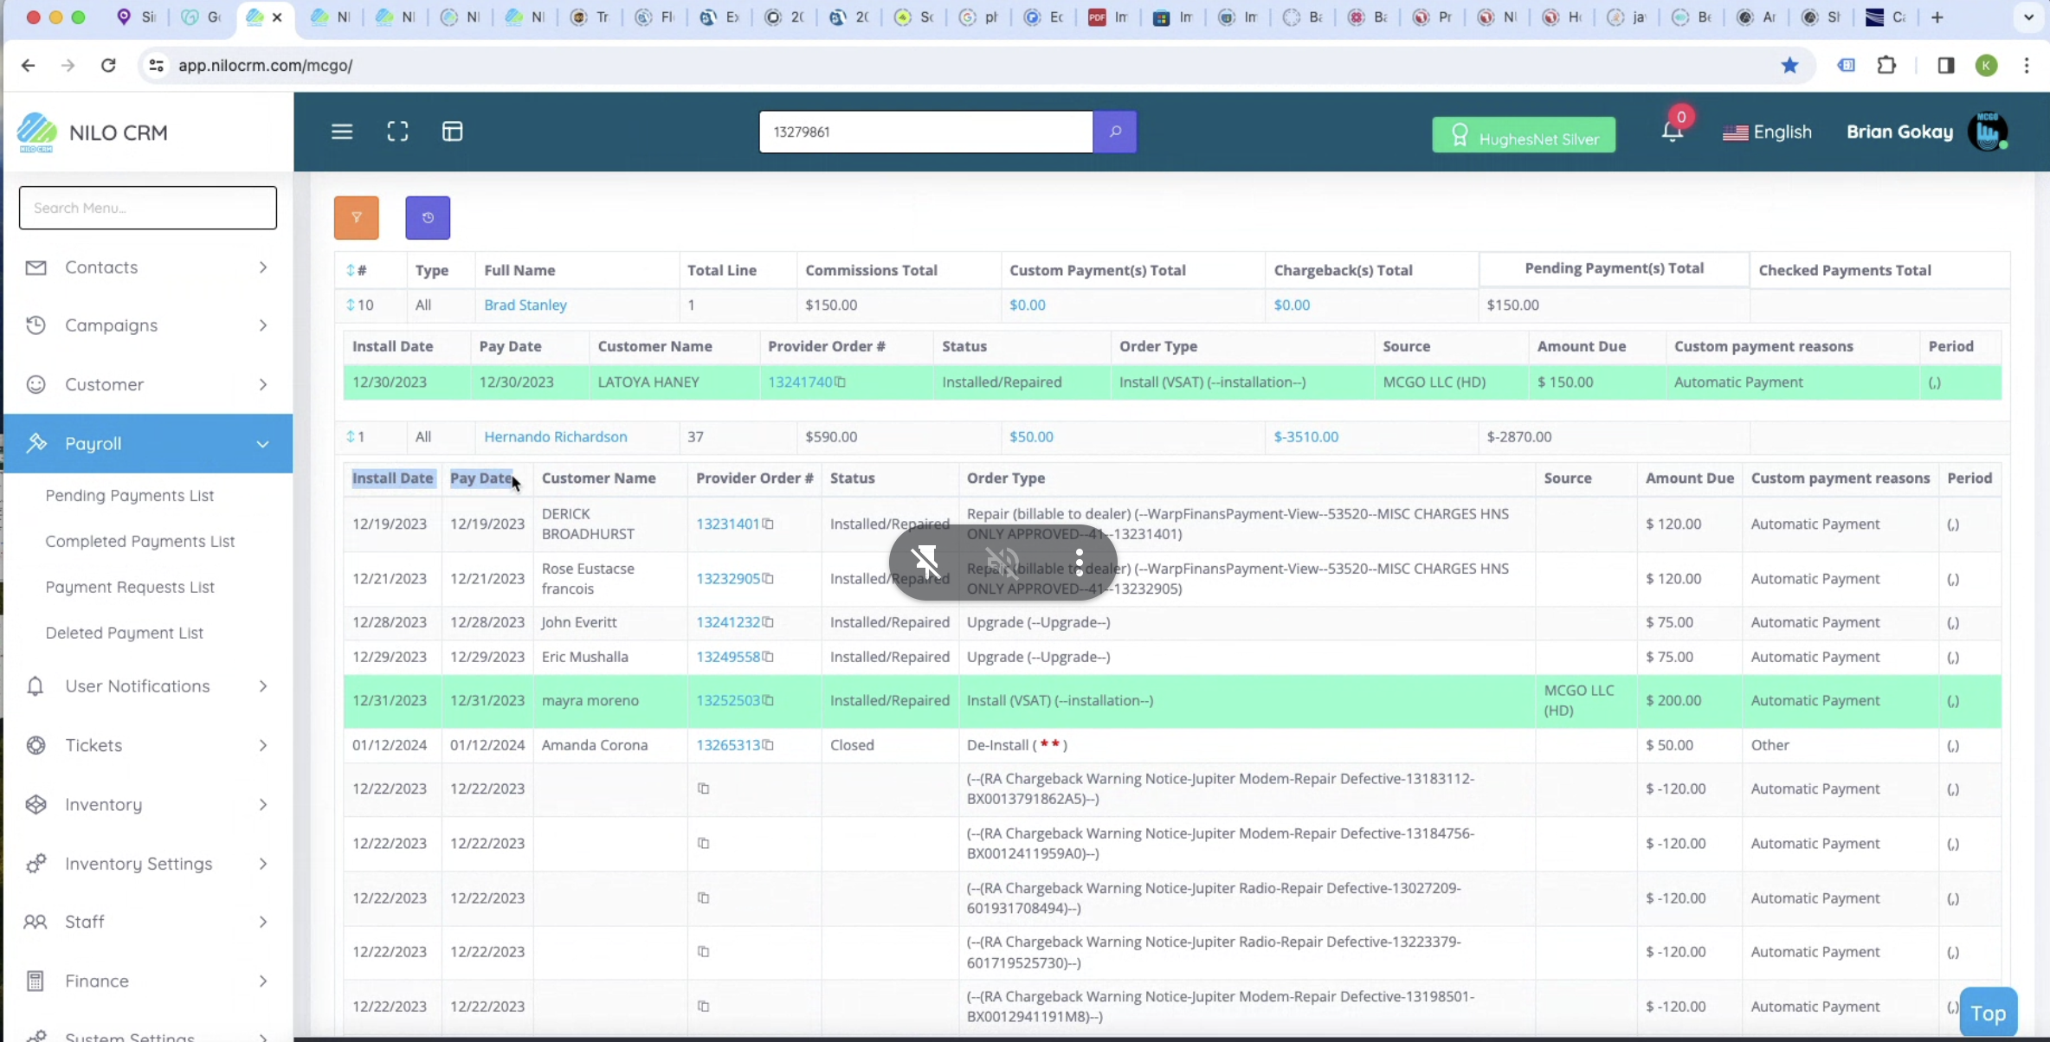Click the purple history refresh button
Image resolution: width=2050 pixels, height=1042 pixels.
click(428, 217)
